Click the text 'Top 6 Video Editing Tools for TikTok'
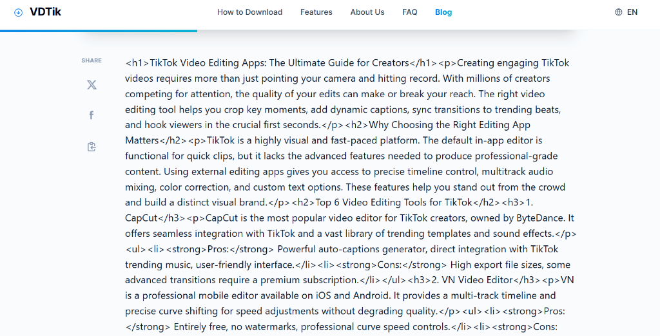This screenshot has height=336, width=660. 394,203
